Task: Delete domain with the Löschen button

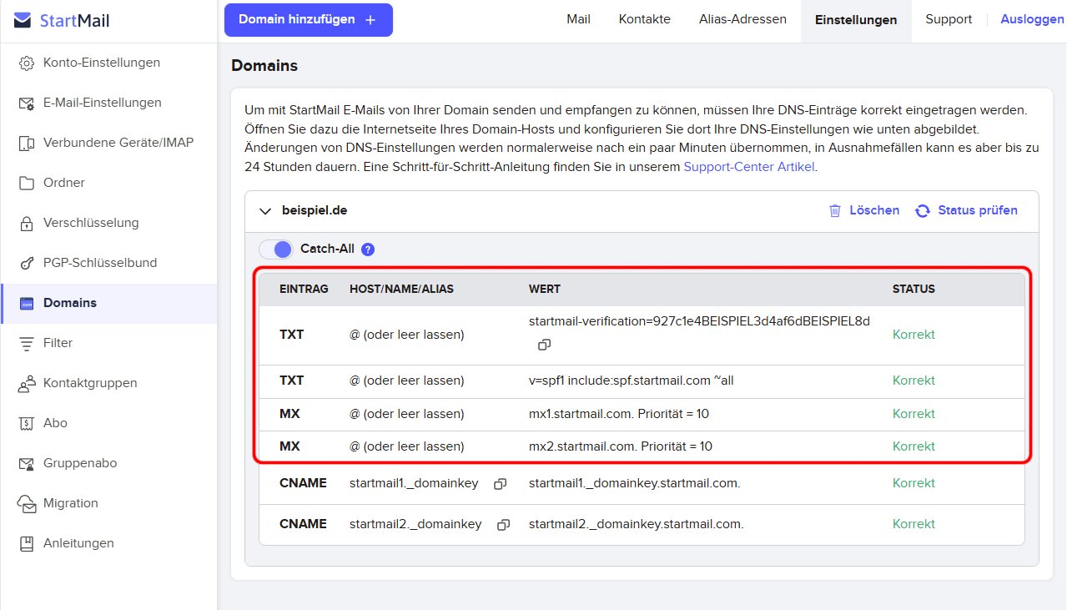Action: click(x=863, y=210)
